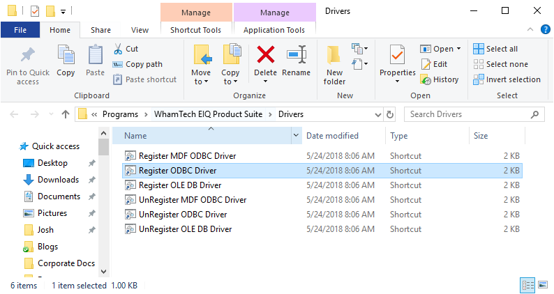This screenshot has height=294, width=554.
Task: Expand the Open dropdown arrow
Action: point(458,49)
